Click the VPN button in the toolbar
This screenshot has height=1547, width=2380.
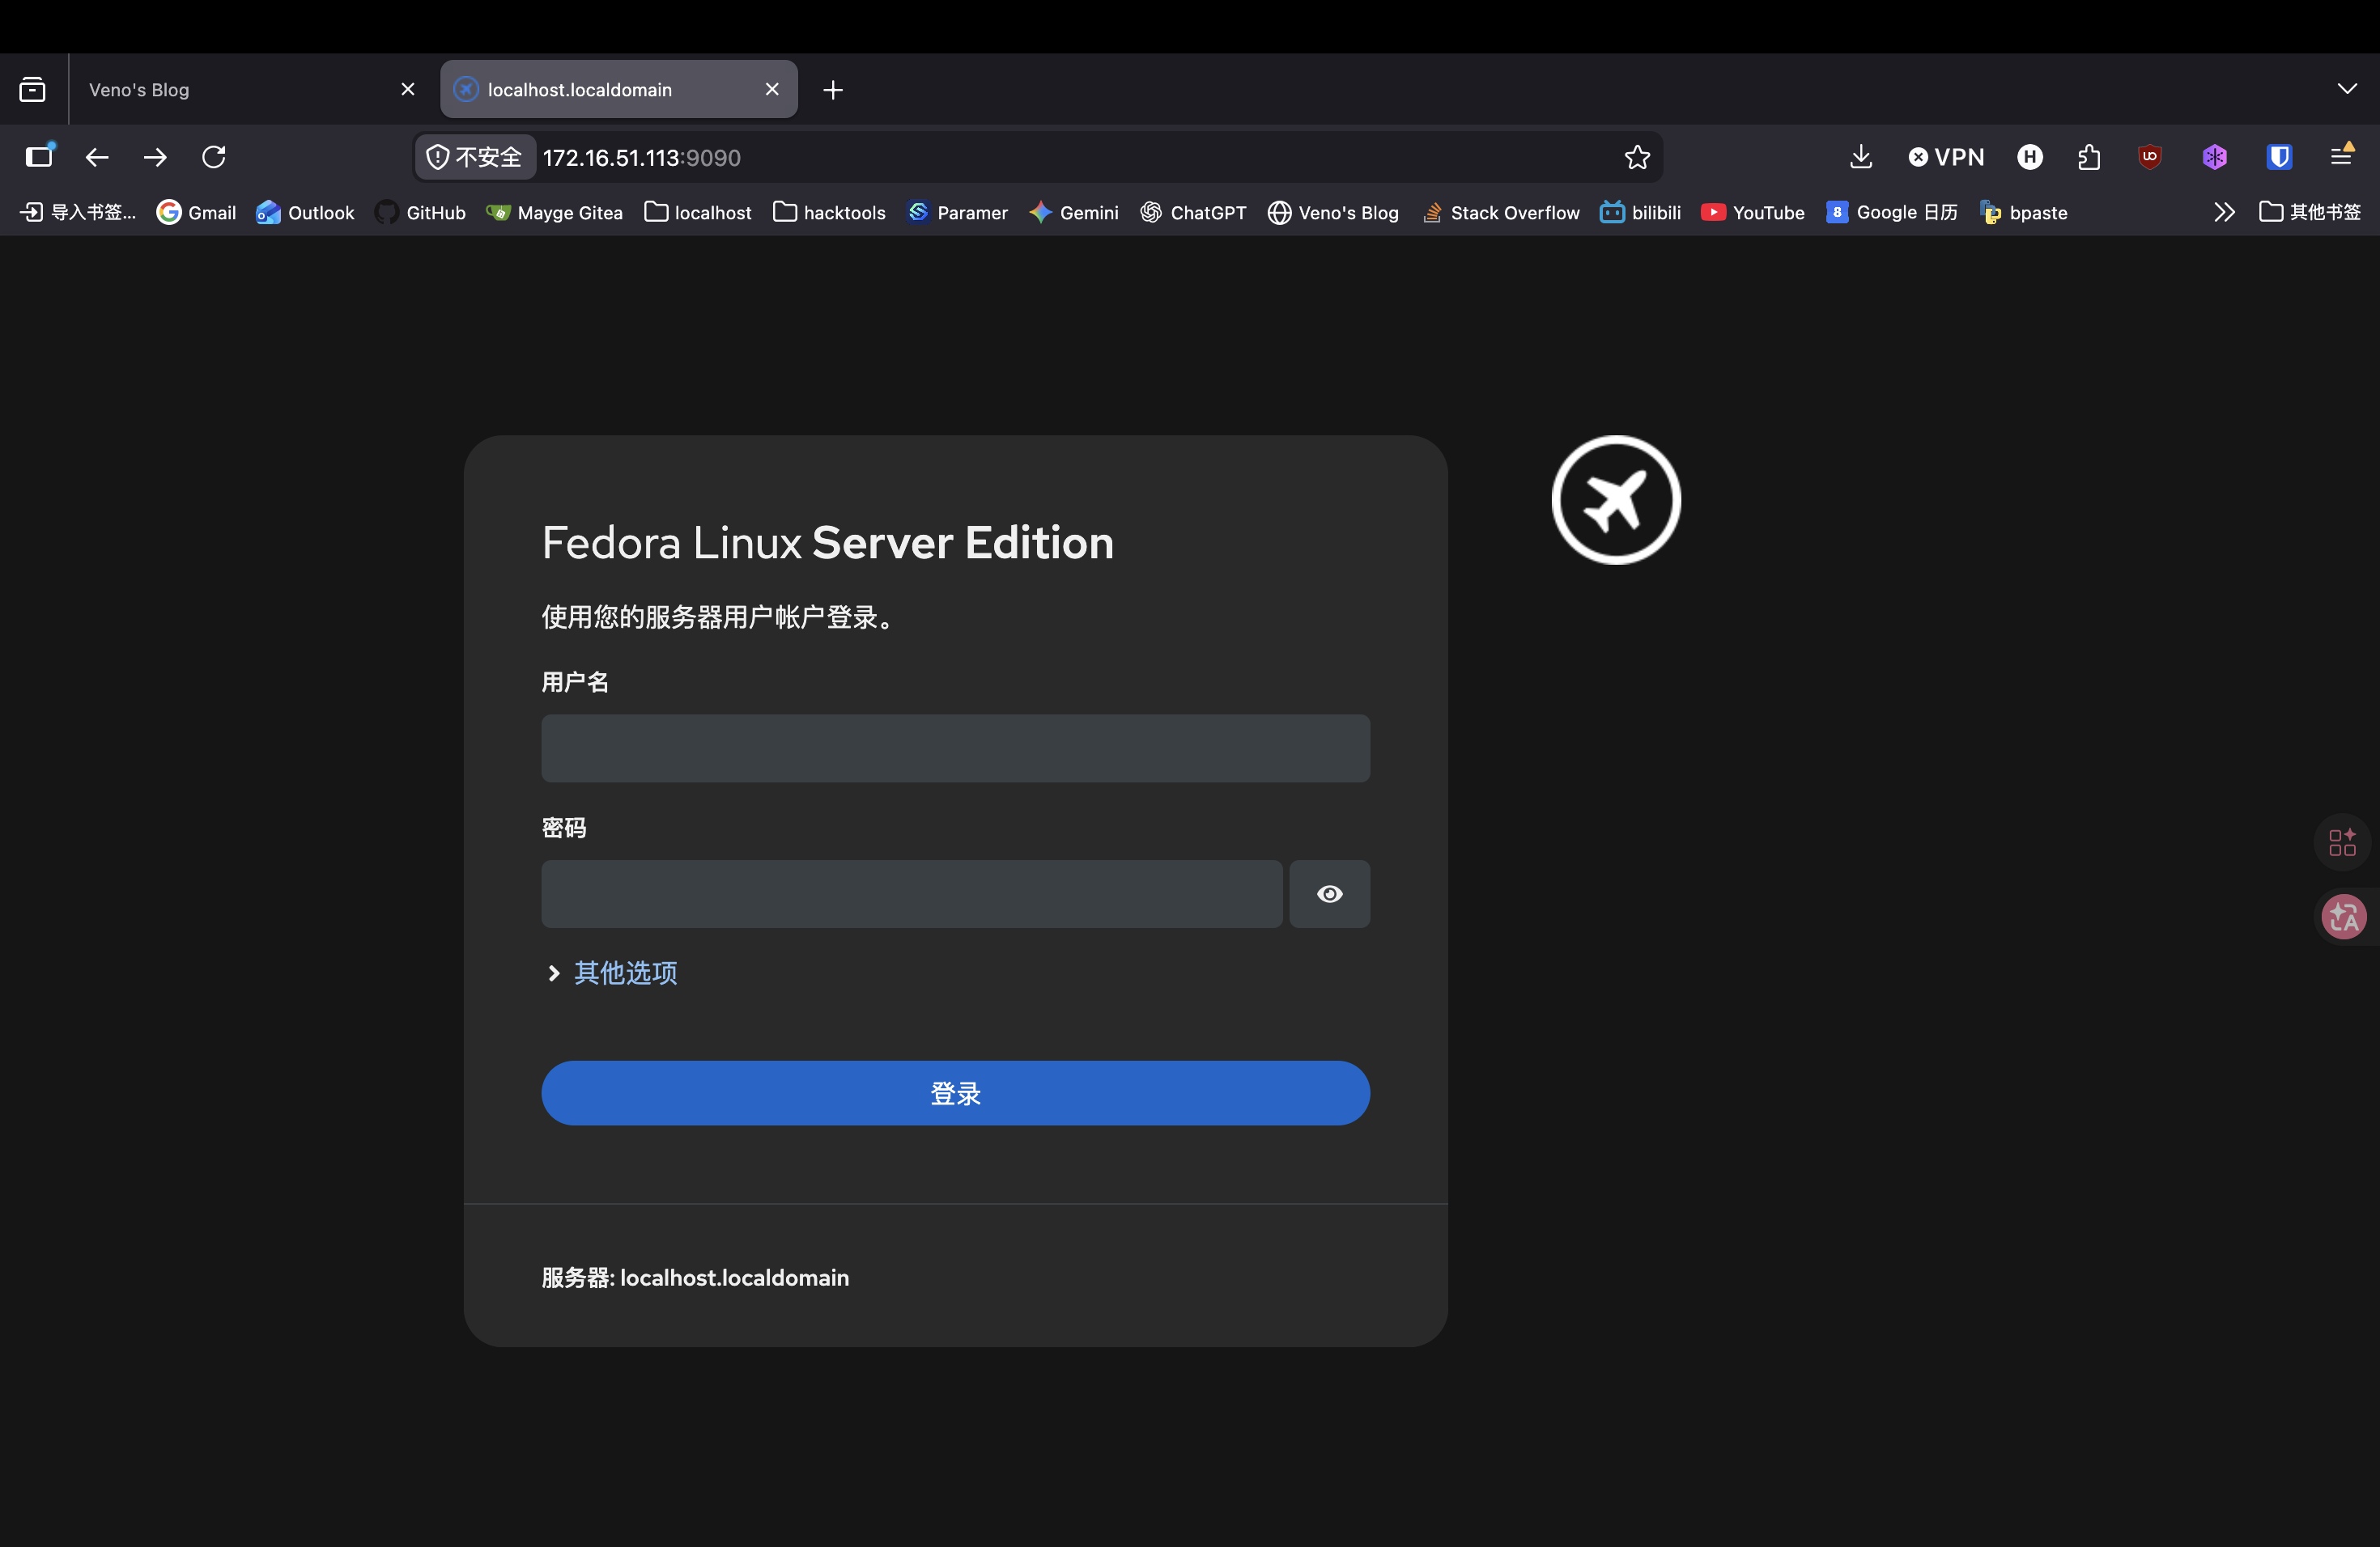(x=1946, y=157)
